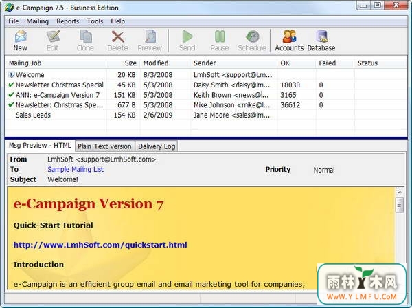Click sender Keith Brown cell
The width and height of the screenshot is (412, 308).
point(231,95)
